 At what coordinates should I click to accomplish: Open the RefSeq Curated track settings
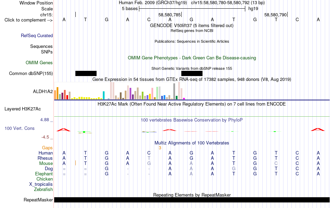36,35
